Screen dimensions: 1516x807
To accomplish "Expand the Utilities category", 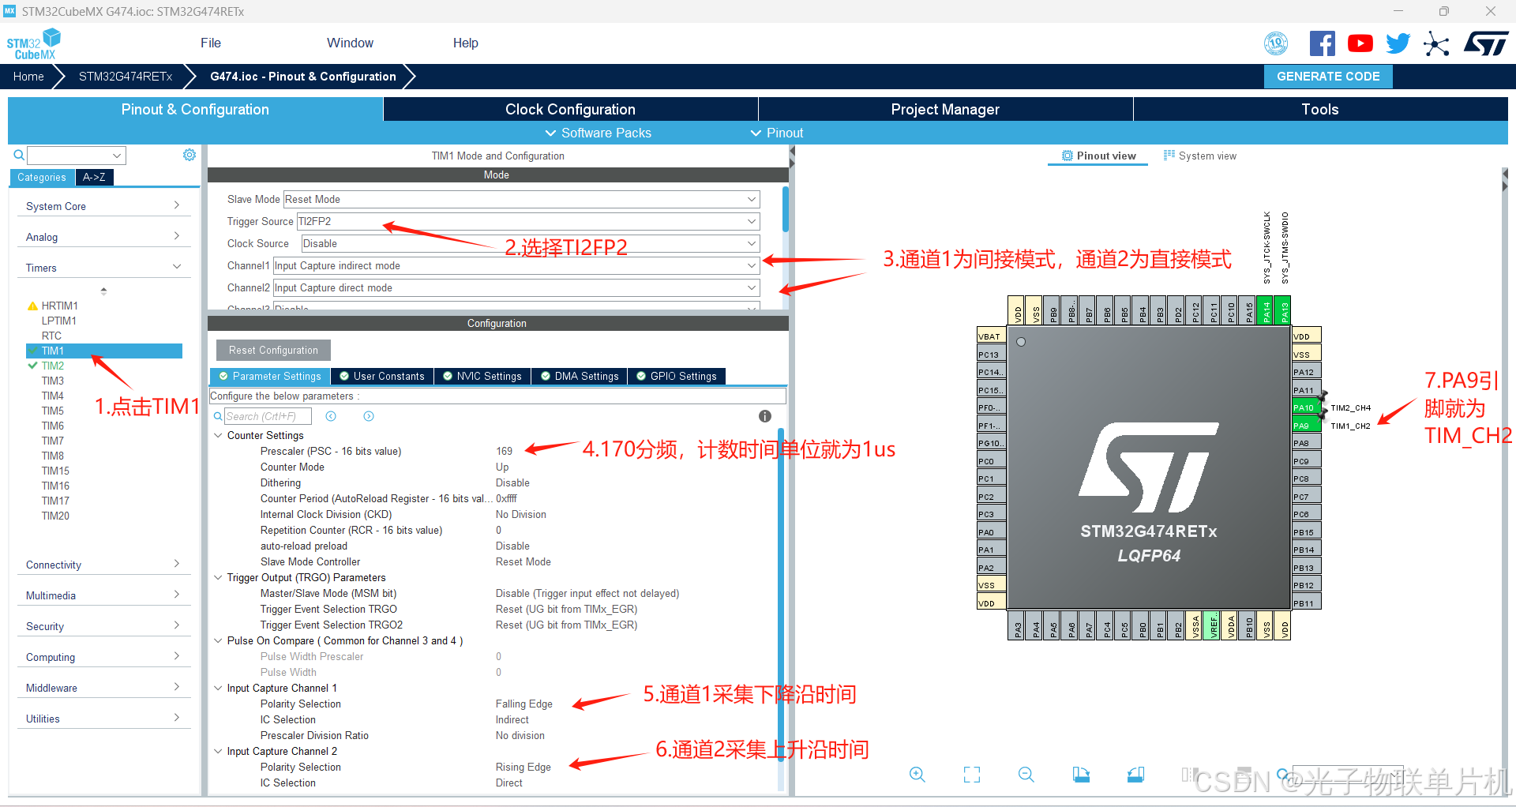I will coord(103,719).
